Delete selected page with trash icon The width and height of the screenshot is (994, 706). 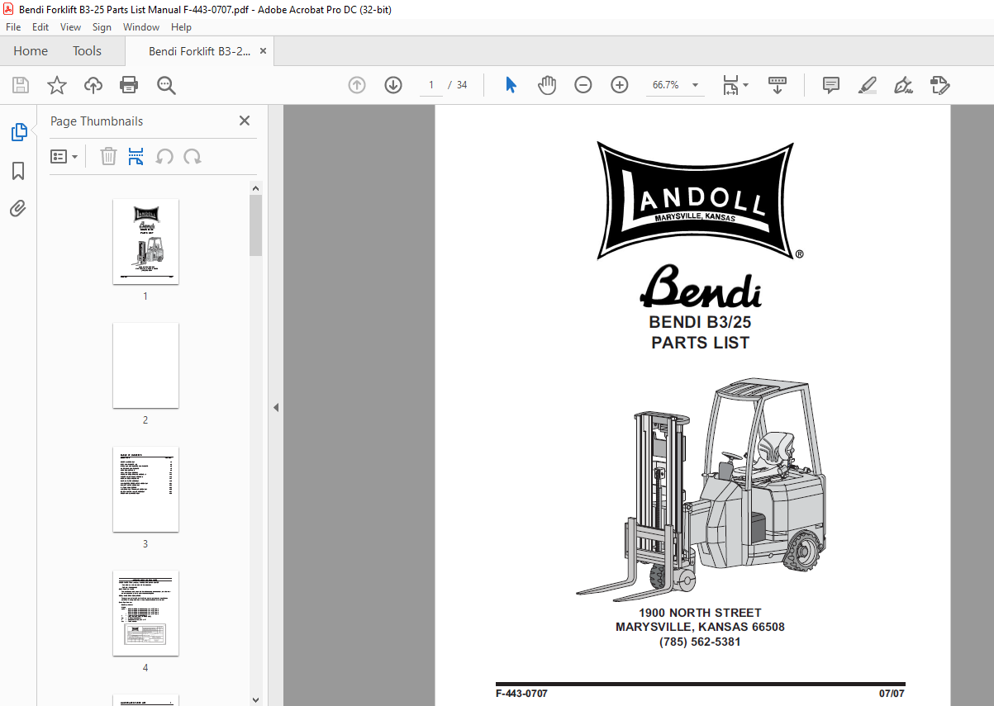point(108,156)
